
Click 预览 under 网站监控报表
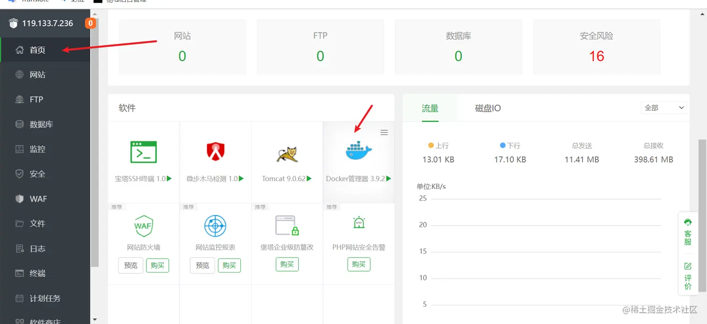[202, 265]
